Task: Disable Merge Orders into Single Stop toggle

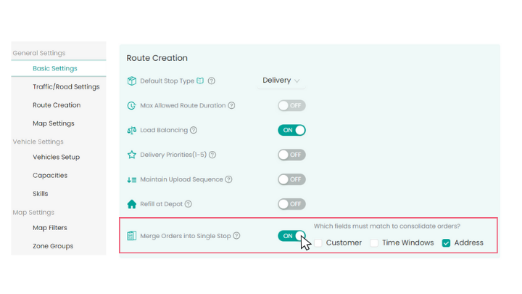Action: pyautogui.click(x=291, y=235)
